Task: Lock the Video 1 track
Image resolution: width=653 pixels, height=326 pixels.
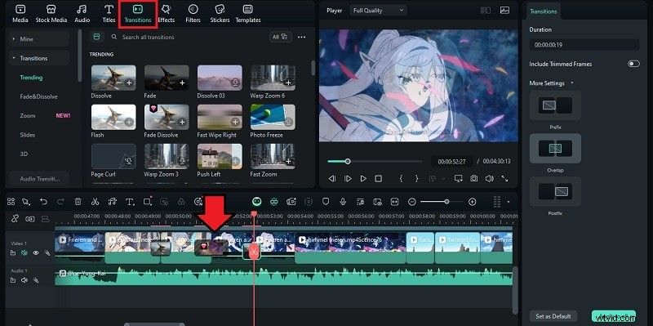Action: tap(13, 252)
